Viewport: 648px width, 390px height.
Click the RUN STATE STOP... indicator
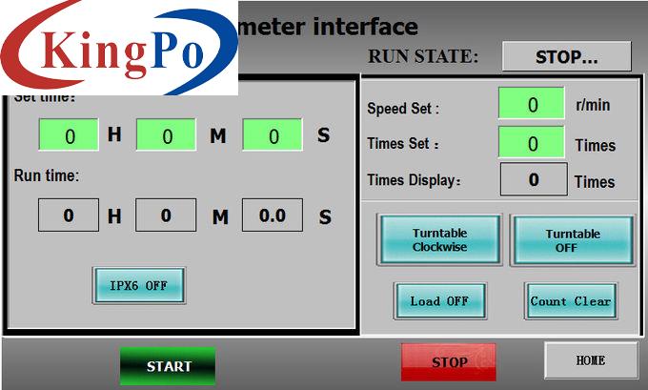pyautogui.click(x=566, y=56)
